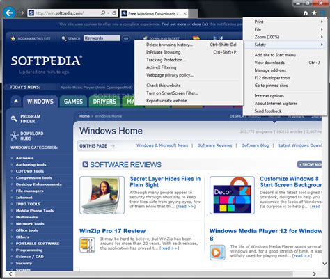Select About Internet Explorer
330x279 pixels.
pyautogui.click(x=285, y=104)
